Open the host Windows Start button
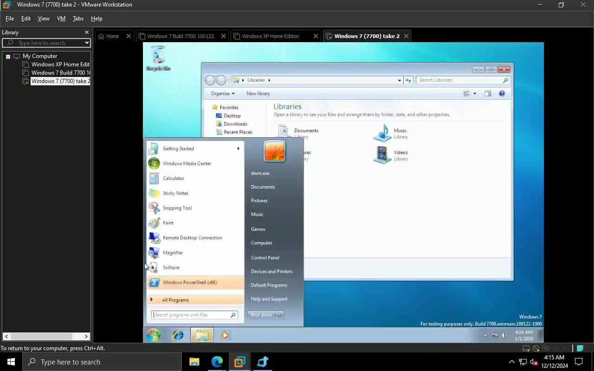 (x=11, y=362)
